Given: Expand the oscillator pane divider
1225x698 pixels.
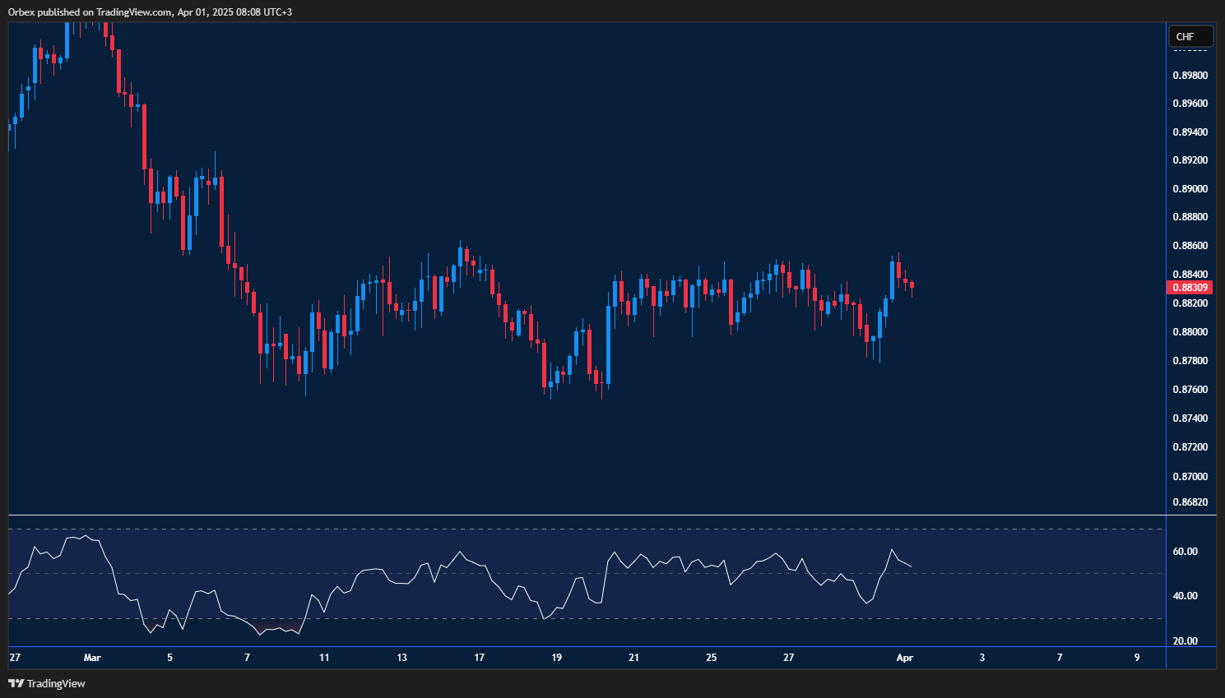Looking at the screenshot, I should point(576,515).
